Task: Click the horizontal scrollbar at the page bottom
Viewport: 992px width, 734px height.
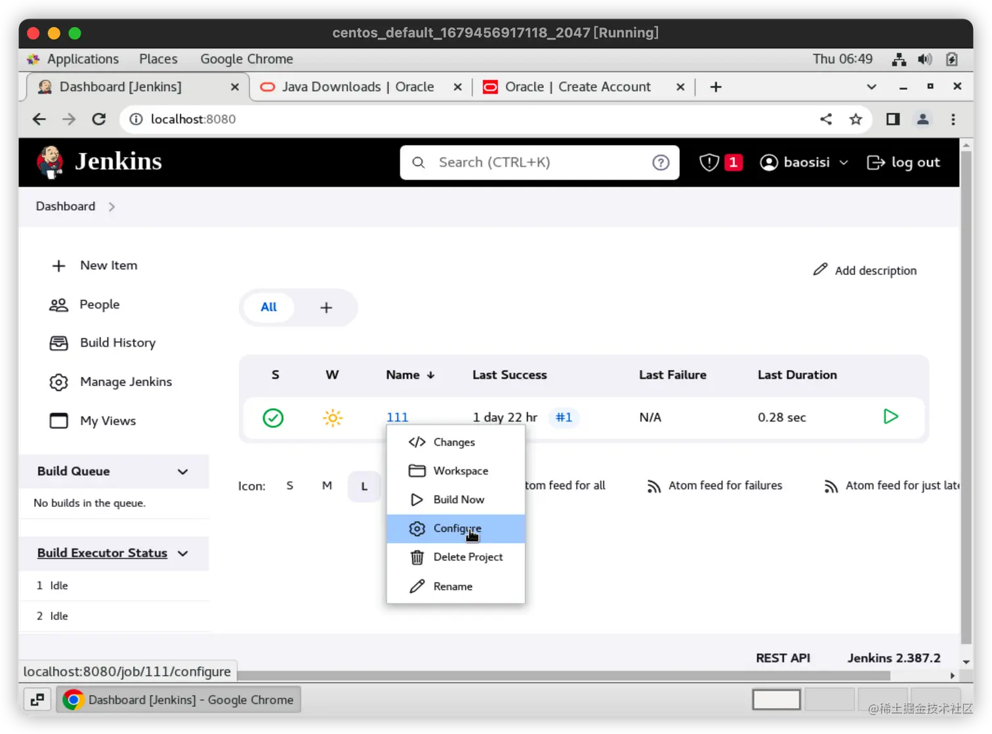Action: (564, 676)
